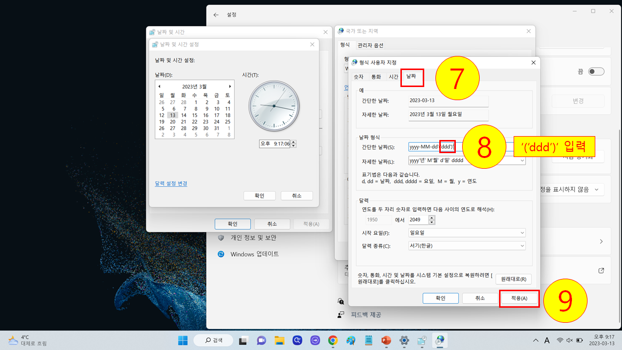Open the 시작 요일 dropdown showing 일요일
The image size is (622, 350).
pos(521,232)
